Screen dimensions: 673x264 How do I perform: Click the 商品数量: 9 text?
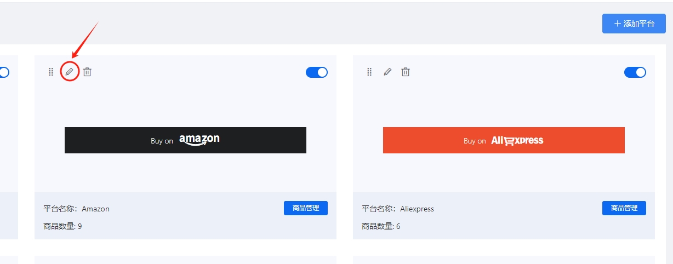62,226
